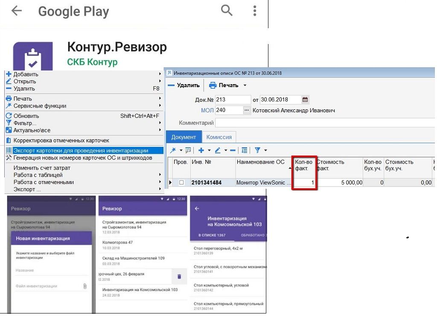Switch to the Документ tab
The image size is (437, 328).
[184, 137]
